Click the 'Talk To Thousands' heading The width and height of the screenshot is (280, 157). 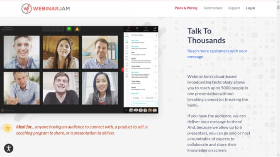click(206, 36)
